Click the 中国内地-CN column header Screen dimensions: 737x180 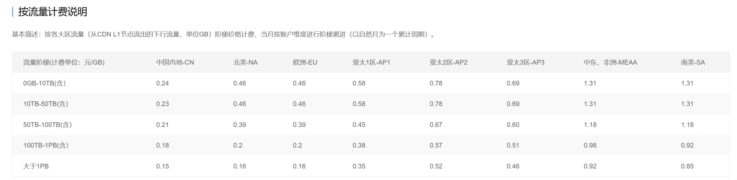pos(175,62)
